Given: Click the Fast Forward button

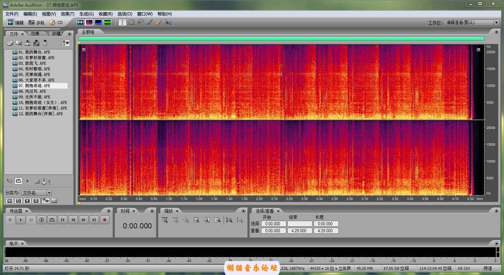Looking at the screenshot, I should coord(83,220).
